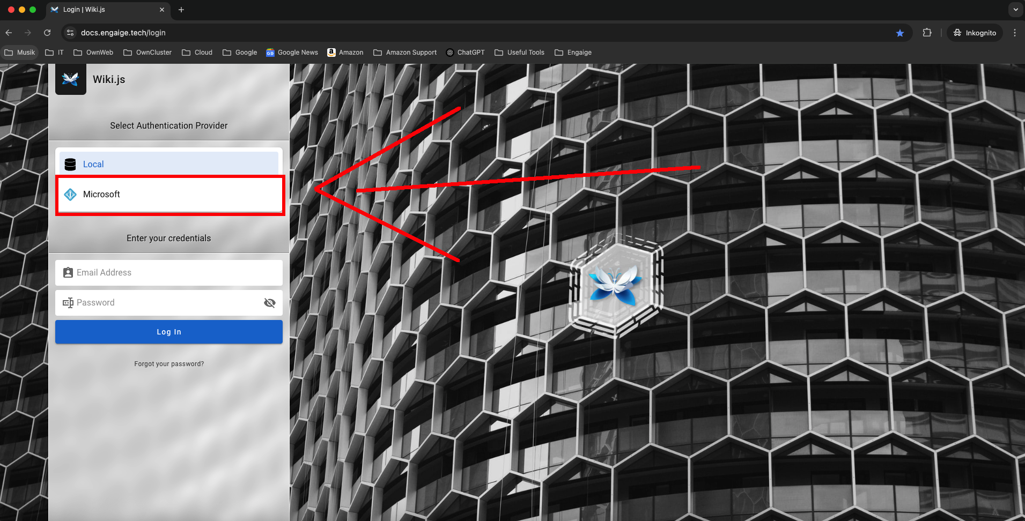
Task: Toggle password visibility eye icon
Action: point(269,303)
